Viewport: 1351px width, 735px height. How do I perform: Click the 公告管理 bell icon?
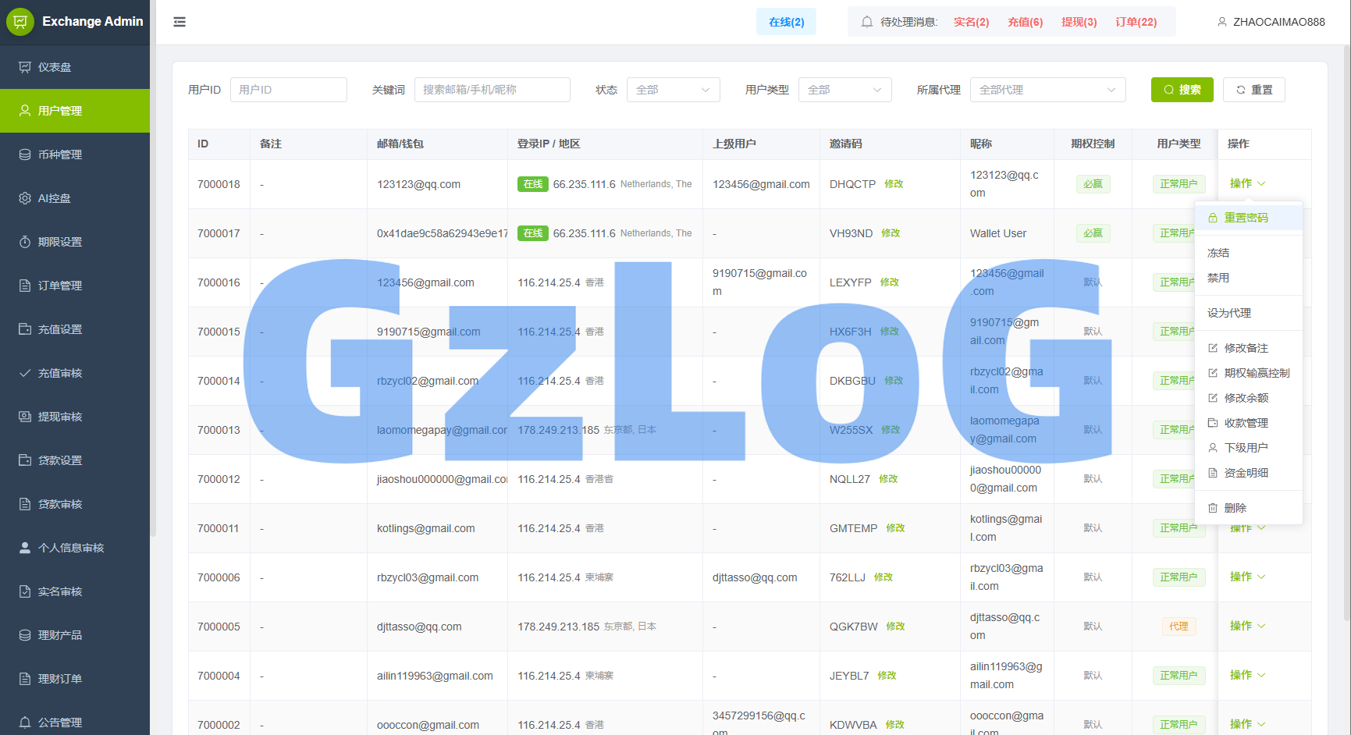25,723
